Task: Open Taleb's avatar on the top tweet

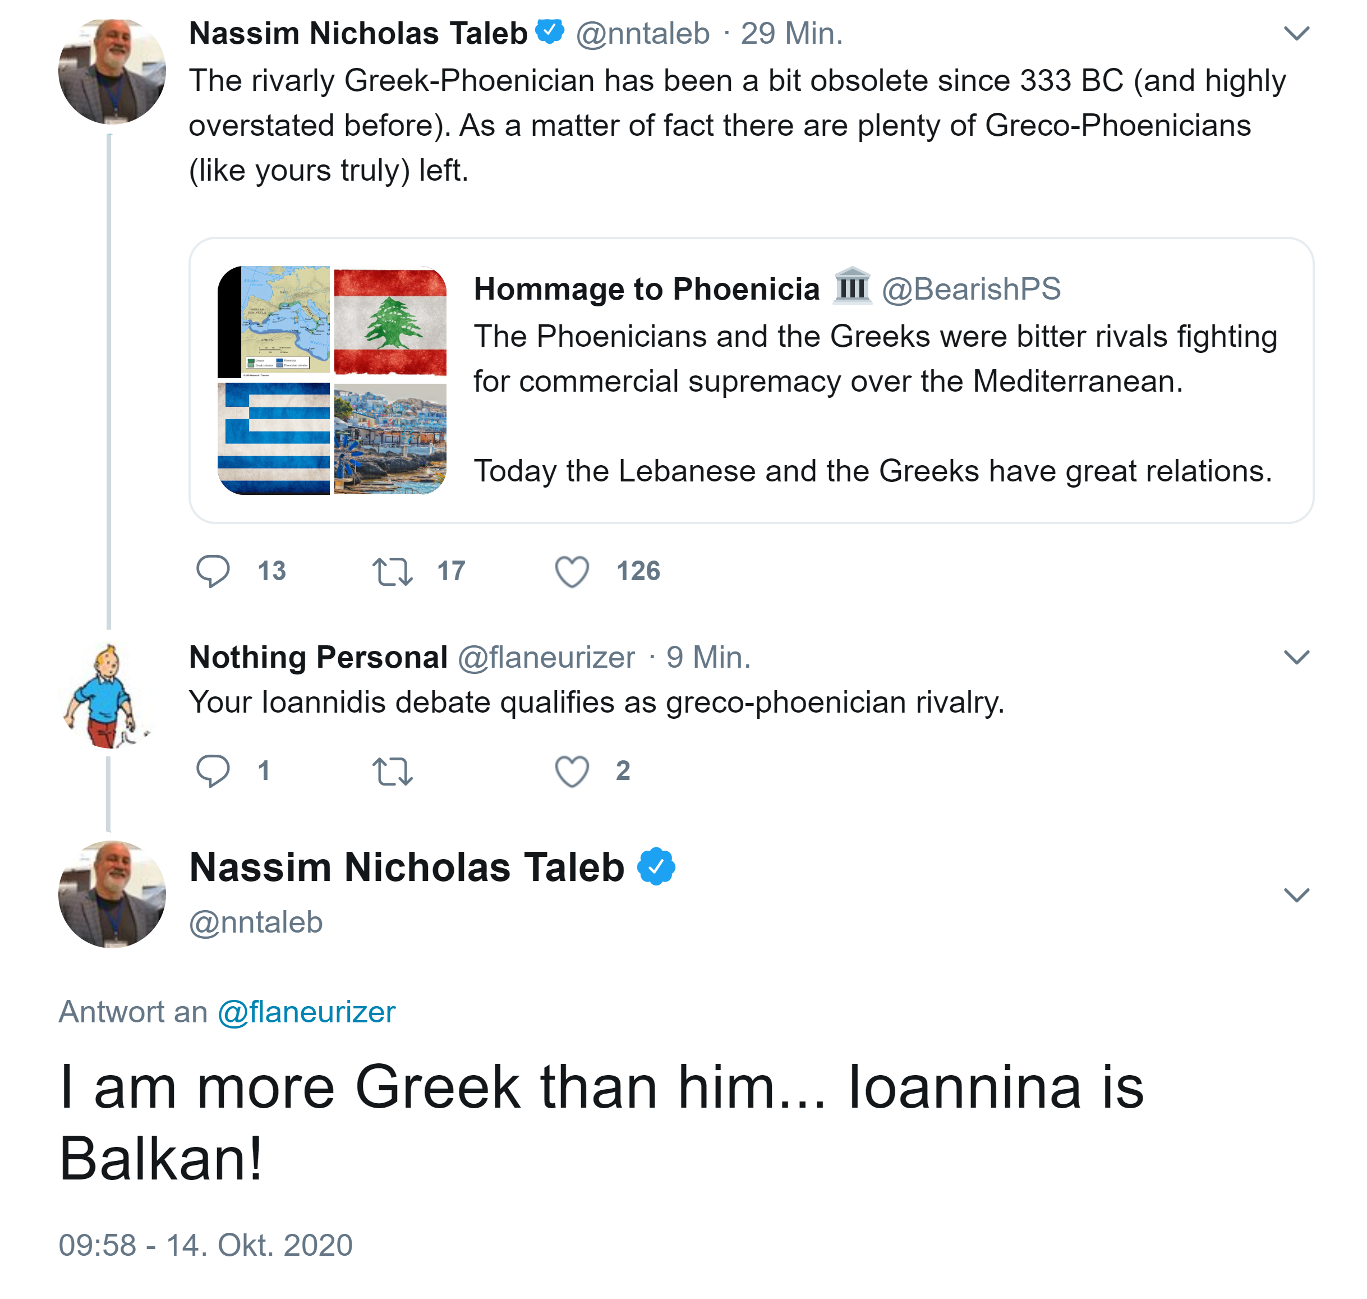Action: 112,71
